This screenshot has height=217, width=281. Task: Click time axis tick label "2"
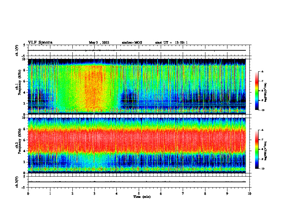(x=72, y=194)
